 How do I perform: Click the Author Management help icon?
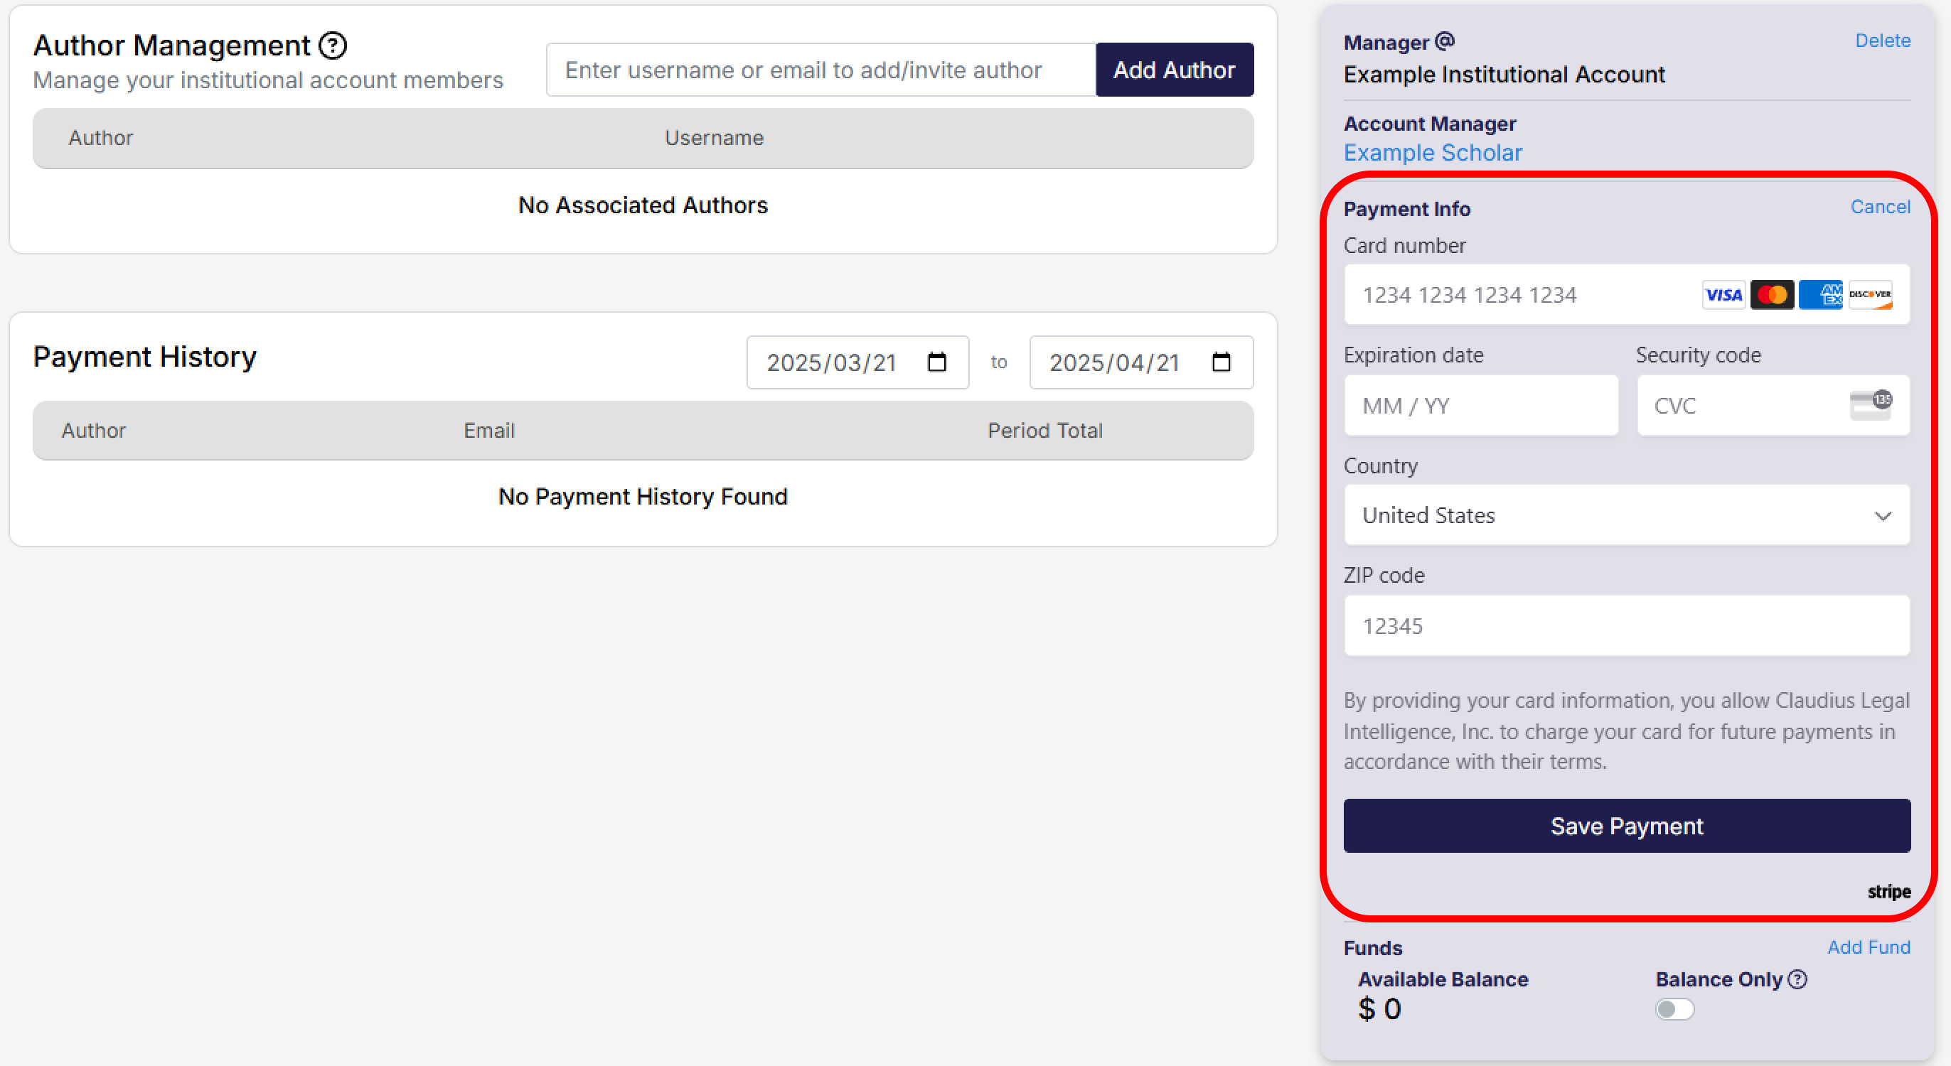pyautogui.click(x=333, y=45)
